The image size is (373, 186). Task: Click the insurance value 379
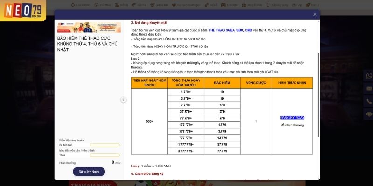point(222,112)
